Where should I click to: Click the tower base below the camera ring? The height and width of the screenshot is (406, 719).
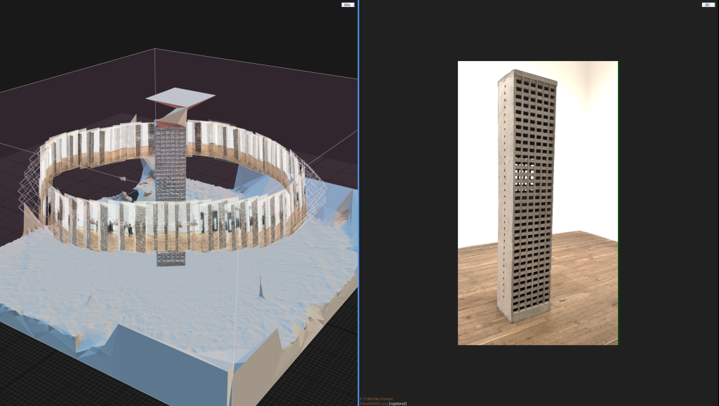click(171, 257)
